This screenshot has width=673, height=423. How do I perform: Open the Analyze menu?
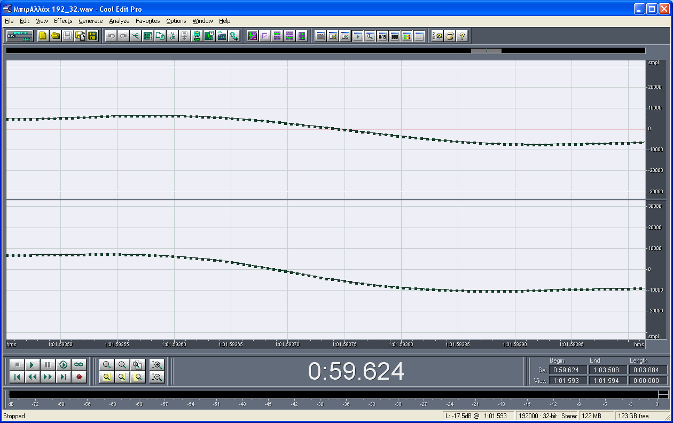click(119, 21)
